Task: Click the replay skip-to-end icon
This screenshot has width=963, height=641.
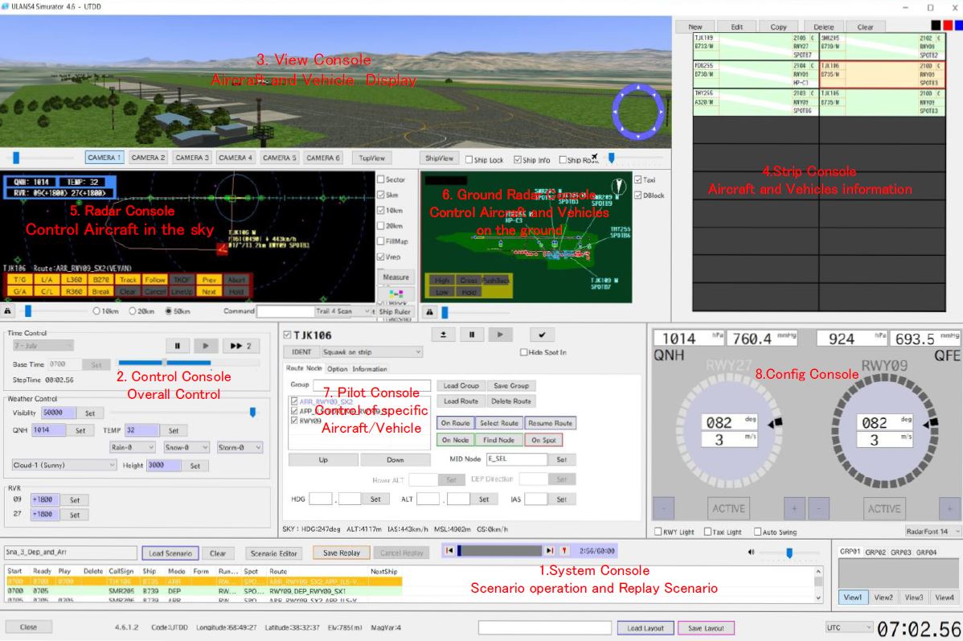Action: 550,551
